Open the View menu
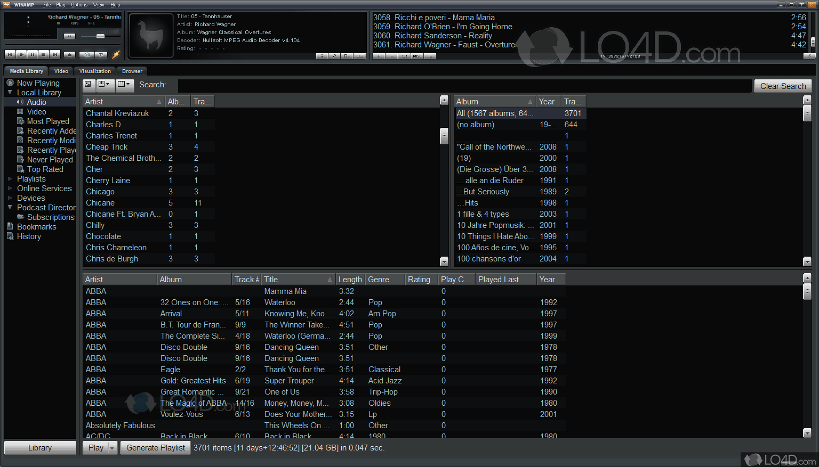Screen dimensions: 819x467 click(x=99, y=5)
